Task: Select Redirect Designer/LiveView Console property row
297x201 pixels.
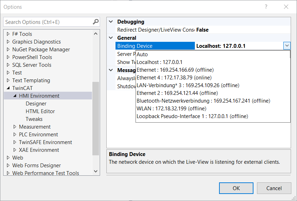Action: [x=155, y=30]
